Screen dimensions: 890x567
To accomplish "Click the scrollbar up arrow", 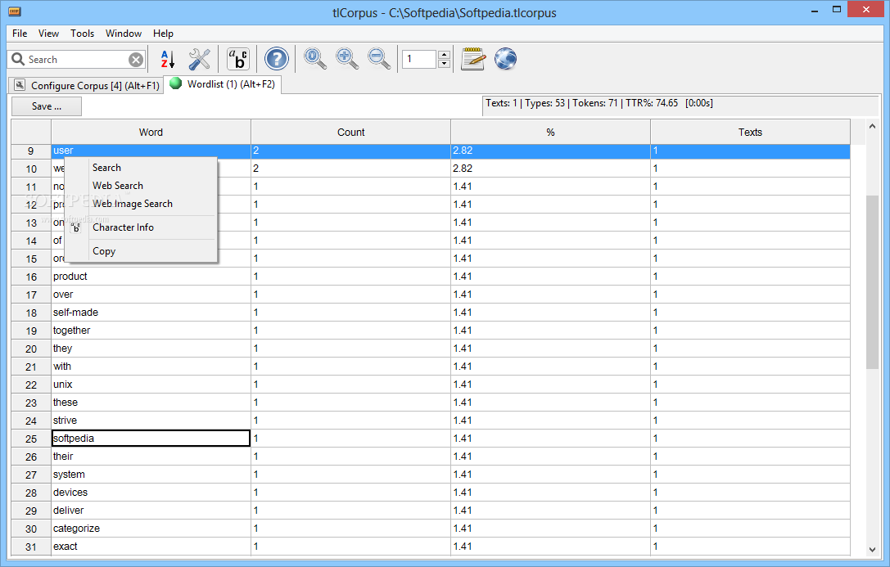I will pyautogui.click(x=873, y=127).
